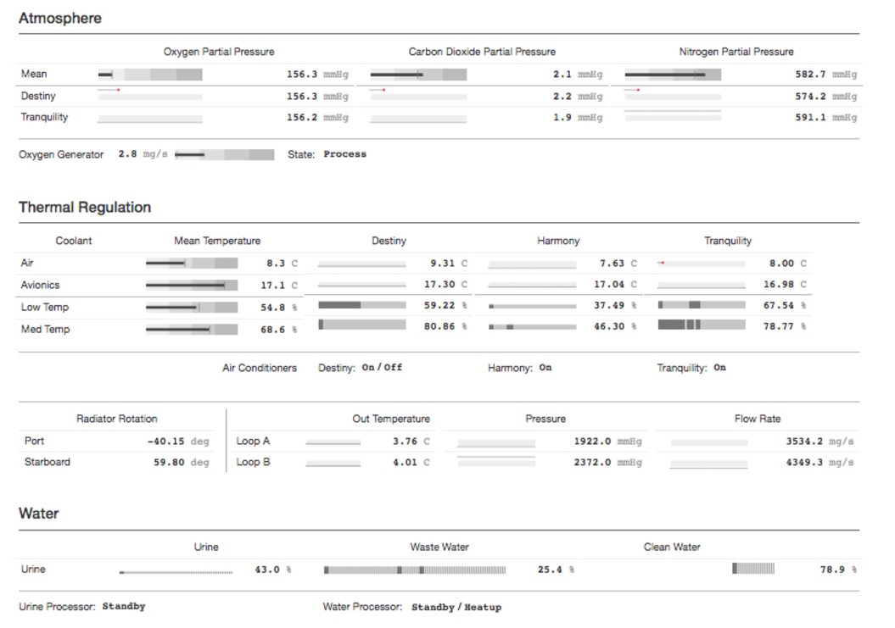Viewport: 895px width, 628px height.
Task: Click the Oxygen Generator flow rate gauge
Action: coord(224,155)
